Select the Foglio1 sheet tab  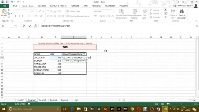pyautogui.click(x=21, y=100)
